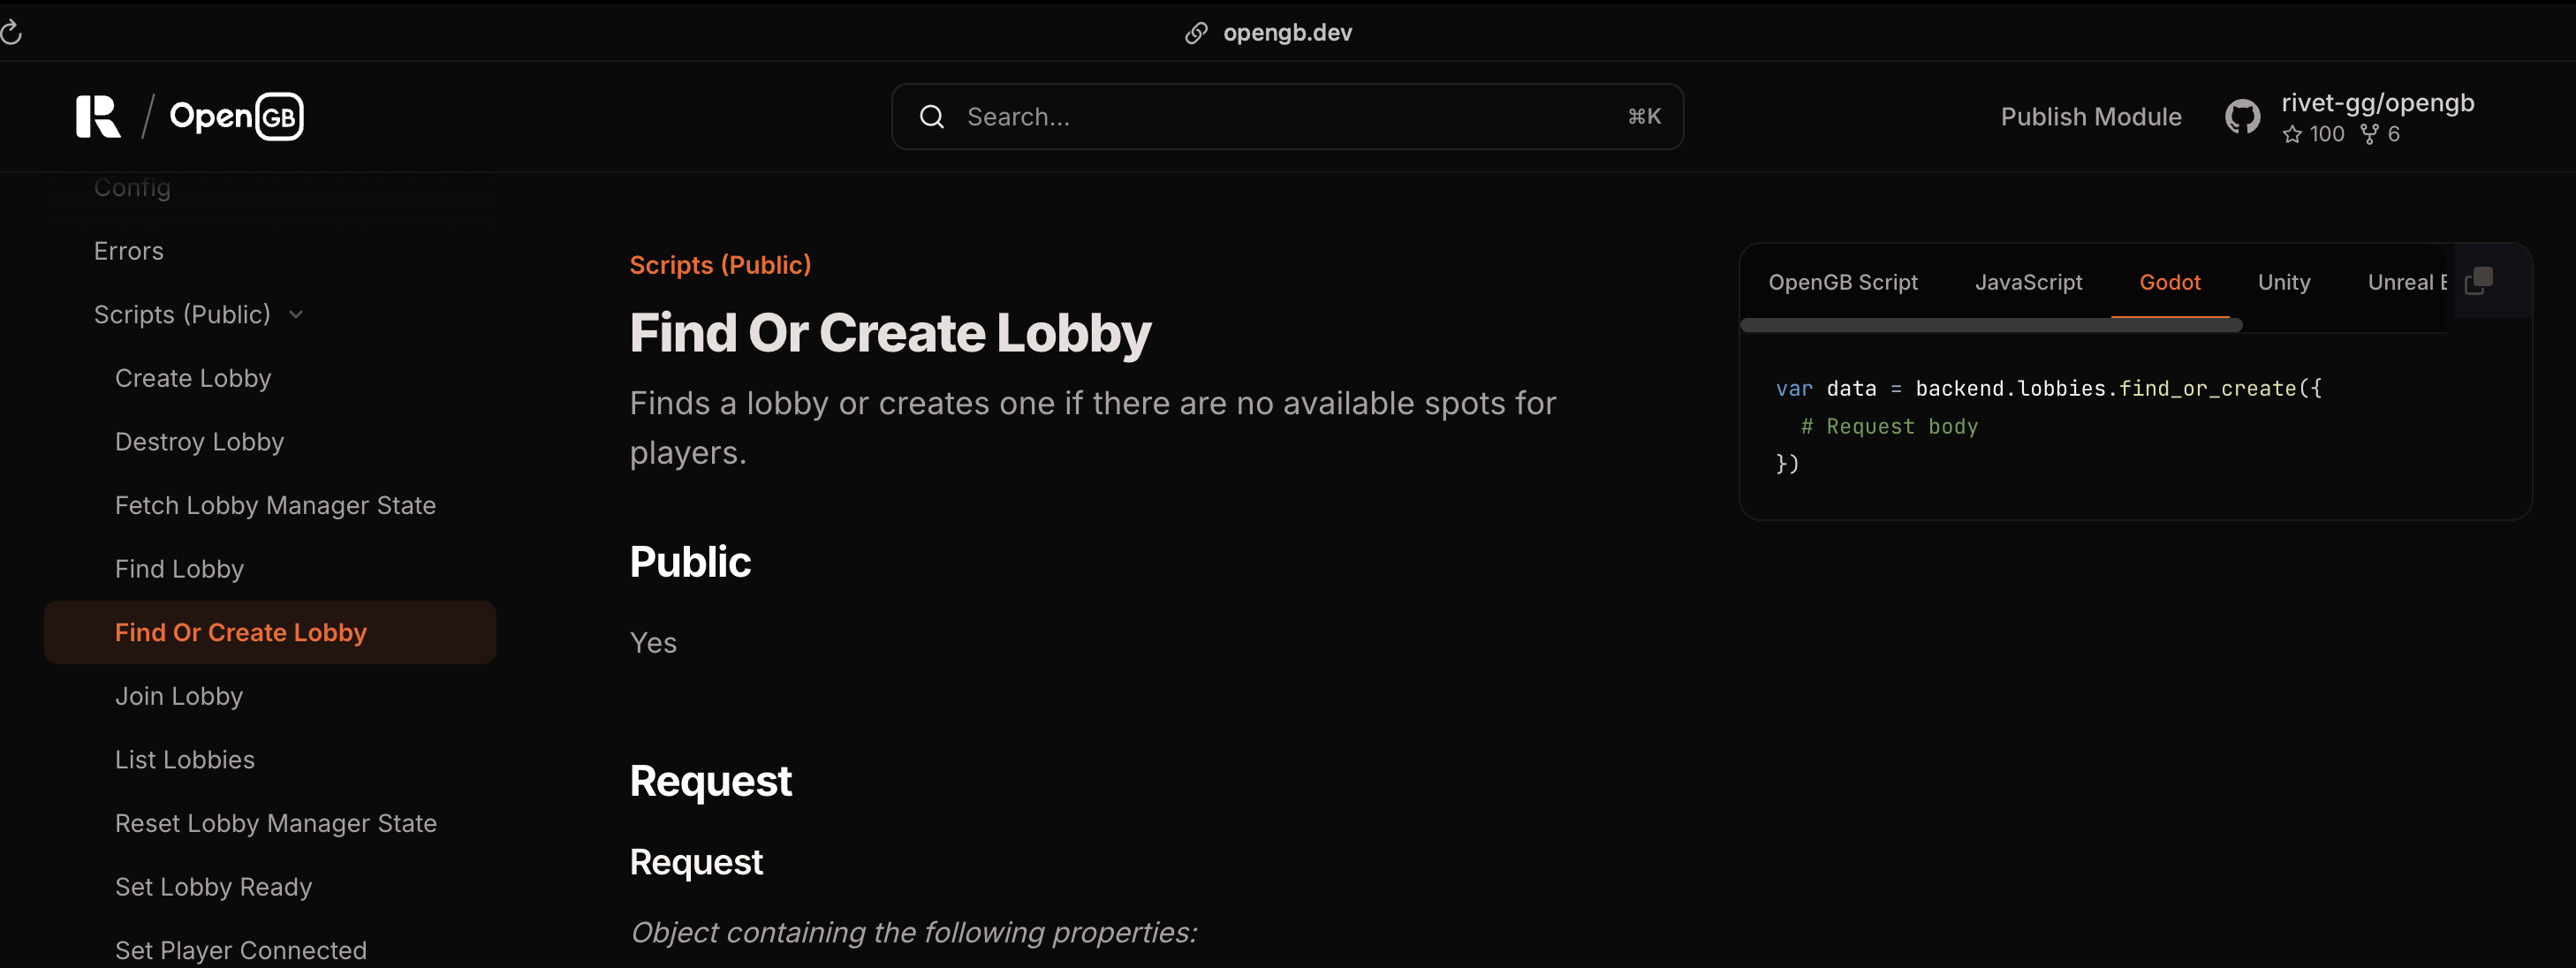Click the search input field

pos(1288,117)
